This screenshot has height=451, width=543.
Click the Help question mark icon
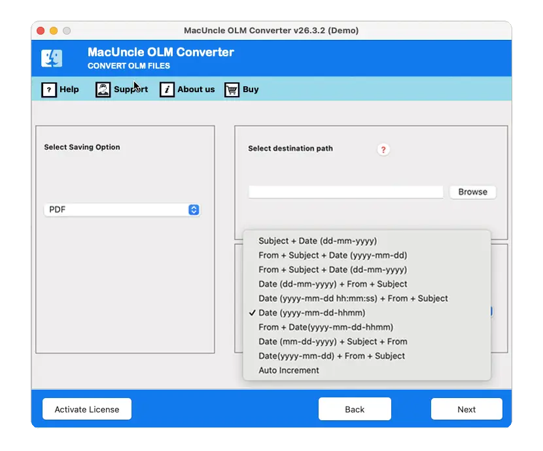(x=49, y=90)
